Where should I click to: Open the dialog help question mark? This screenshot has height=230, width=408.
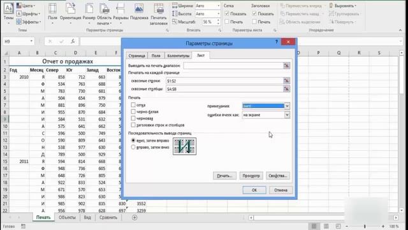pyautogui.click(x=276, y=42)
